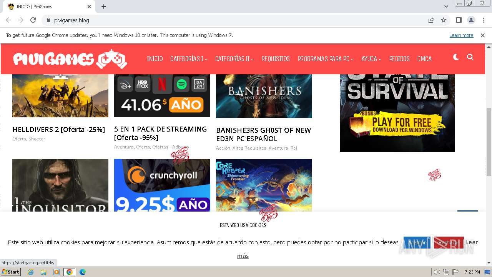The height and width of the screenshot is (277, 492).
Task: Open the site search magnifier icon
Action: pyautogui.click(x=470, y=57)
